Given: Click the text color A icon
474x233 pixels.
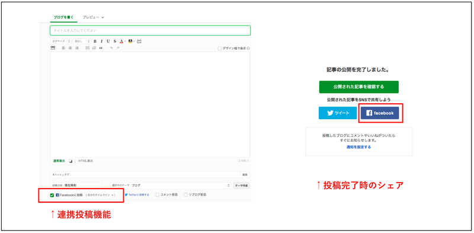Looking at the screenshot, I should coord(121,41).
